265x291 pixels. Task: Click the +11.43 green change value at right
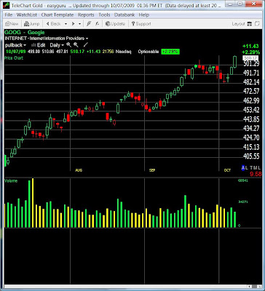pyautogui.click(x=251, y=46)
